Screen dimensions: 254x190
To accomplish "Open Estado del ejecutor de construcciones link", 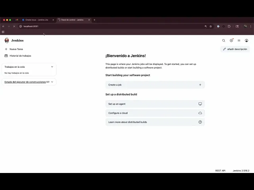I will coord(25,82).
